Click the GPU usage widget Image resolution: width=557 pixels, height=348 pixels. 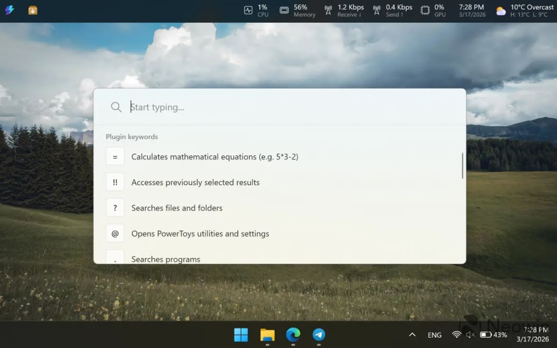click(x=433, y=10)
